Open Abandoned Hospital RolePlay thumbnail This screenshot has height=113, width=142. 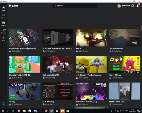24,38
